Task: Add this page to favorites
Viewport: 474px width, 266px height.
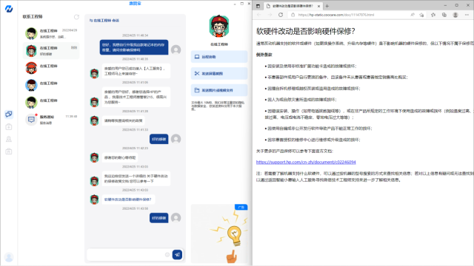Action: 421,15
